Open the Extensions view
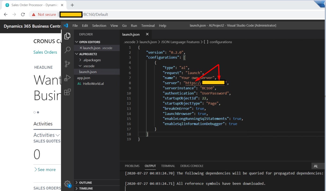The image size is (326, 191). coord(67,91)
